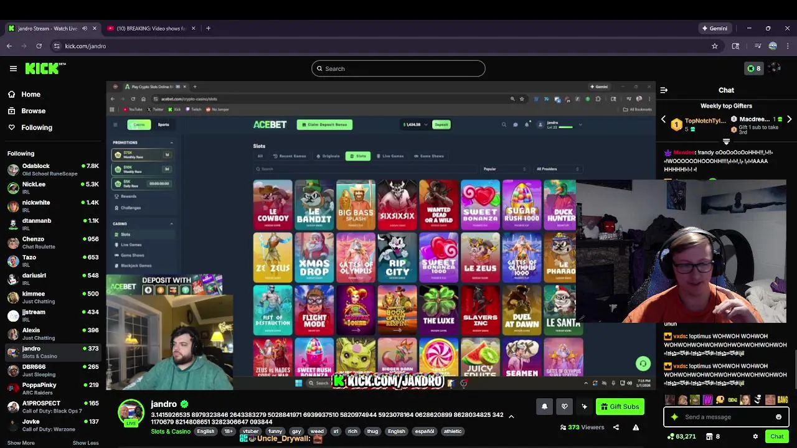
Task: Click the vtuber stream tag
Action: click(250, 431)
